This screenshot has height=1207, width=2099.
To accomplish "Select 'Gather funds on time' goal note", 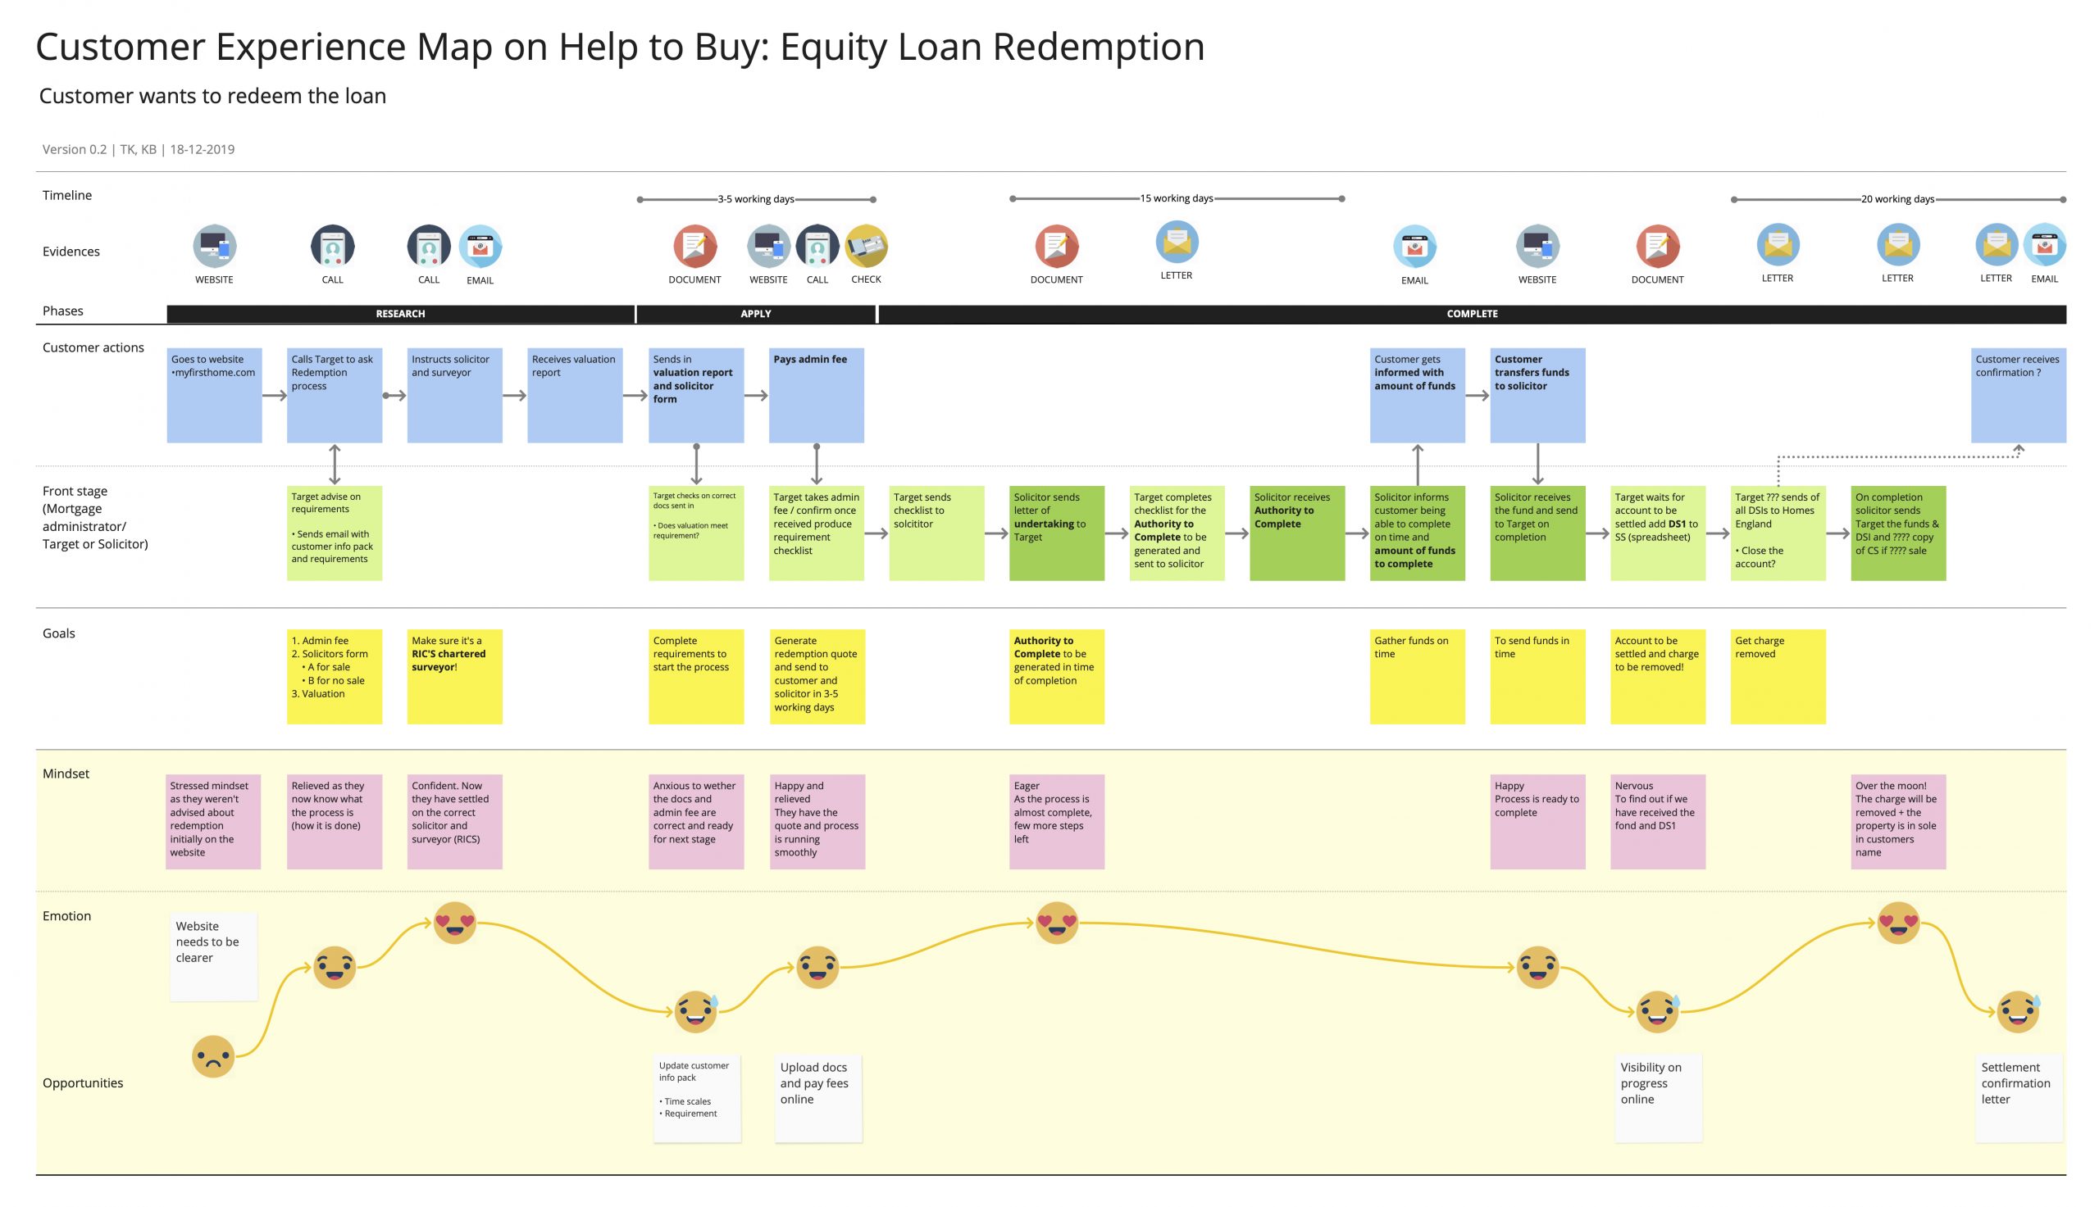I will (x=1418, y=677).
